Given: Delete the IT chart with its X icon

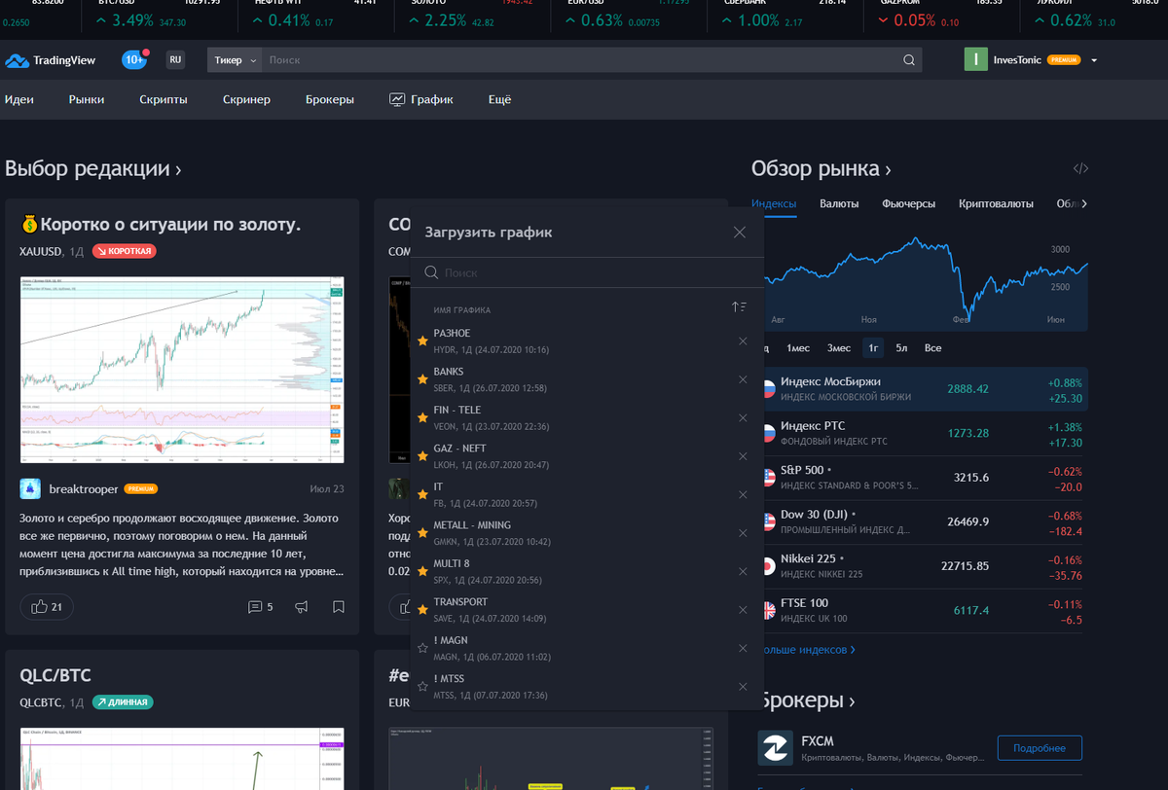Looking at the screenshot, I should pos(743,494).
